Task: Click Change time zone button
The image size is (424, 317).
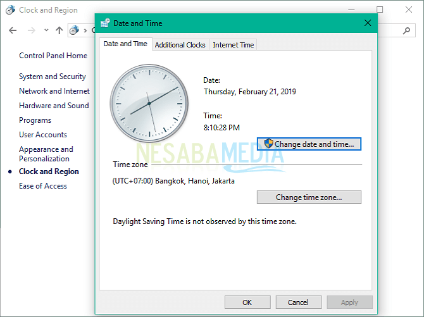Action: click(x=309, y=197)
